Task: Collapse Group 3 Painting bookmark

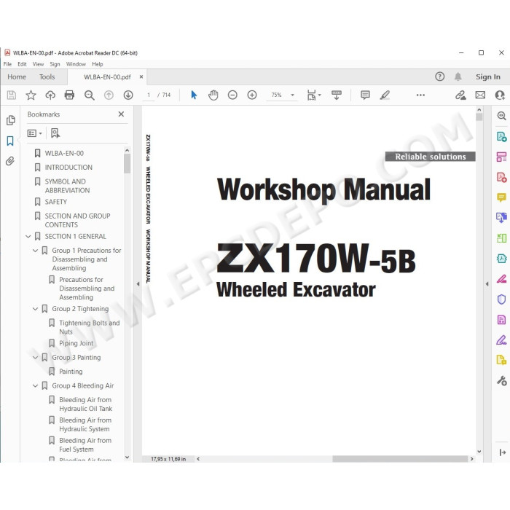Action: 36,358
